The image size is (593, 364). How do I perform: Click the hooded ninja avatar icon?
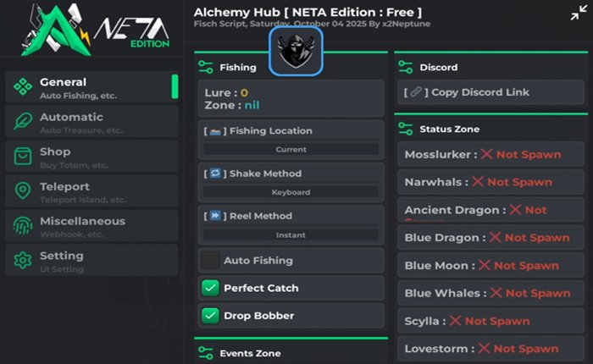[x=296, y=51]
